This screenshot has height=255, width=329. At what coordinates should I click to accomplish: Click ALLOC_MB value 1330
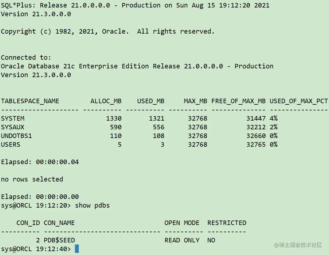click(114, 118)
